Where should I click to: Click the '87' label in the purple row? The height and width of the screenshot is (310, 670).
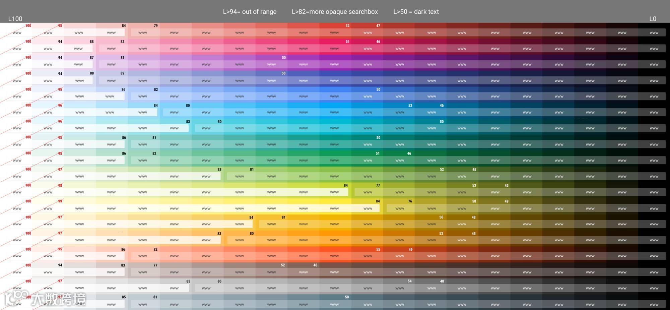[x=92, y=58]
